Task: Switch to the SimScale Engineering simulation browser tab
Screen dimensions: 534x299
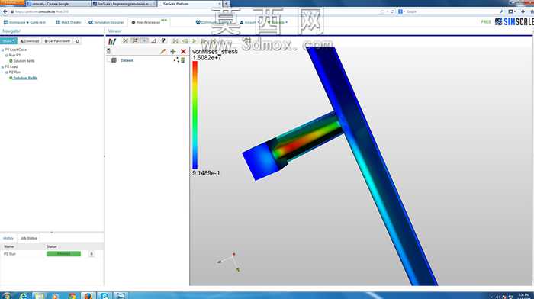Action: pyautogui.click(x=124, y=3)
